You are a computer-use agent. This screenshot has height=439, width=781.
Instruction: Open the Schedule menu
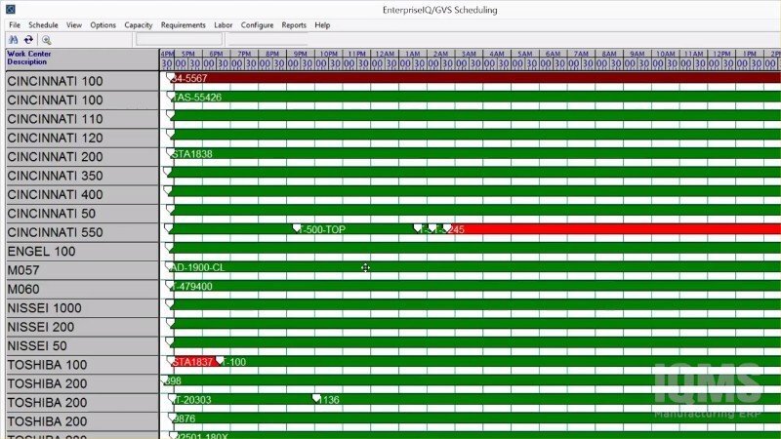click(43, 24)
